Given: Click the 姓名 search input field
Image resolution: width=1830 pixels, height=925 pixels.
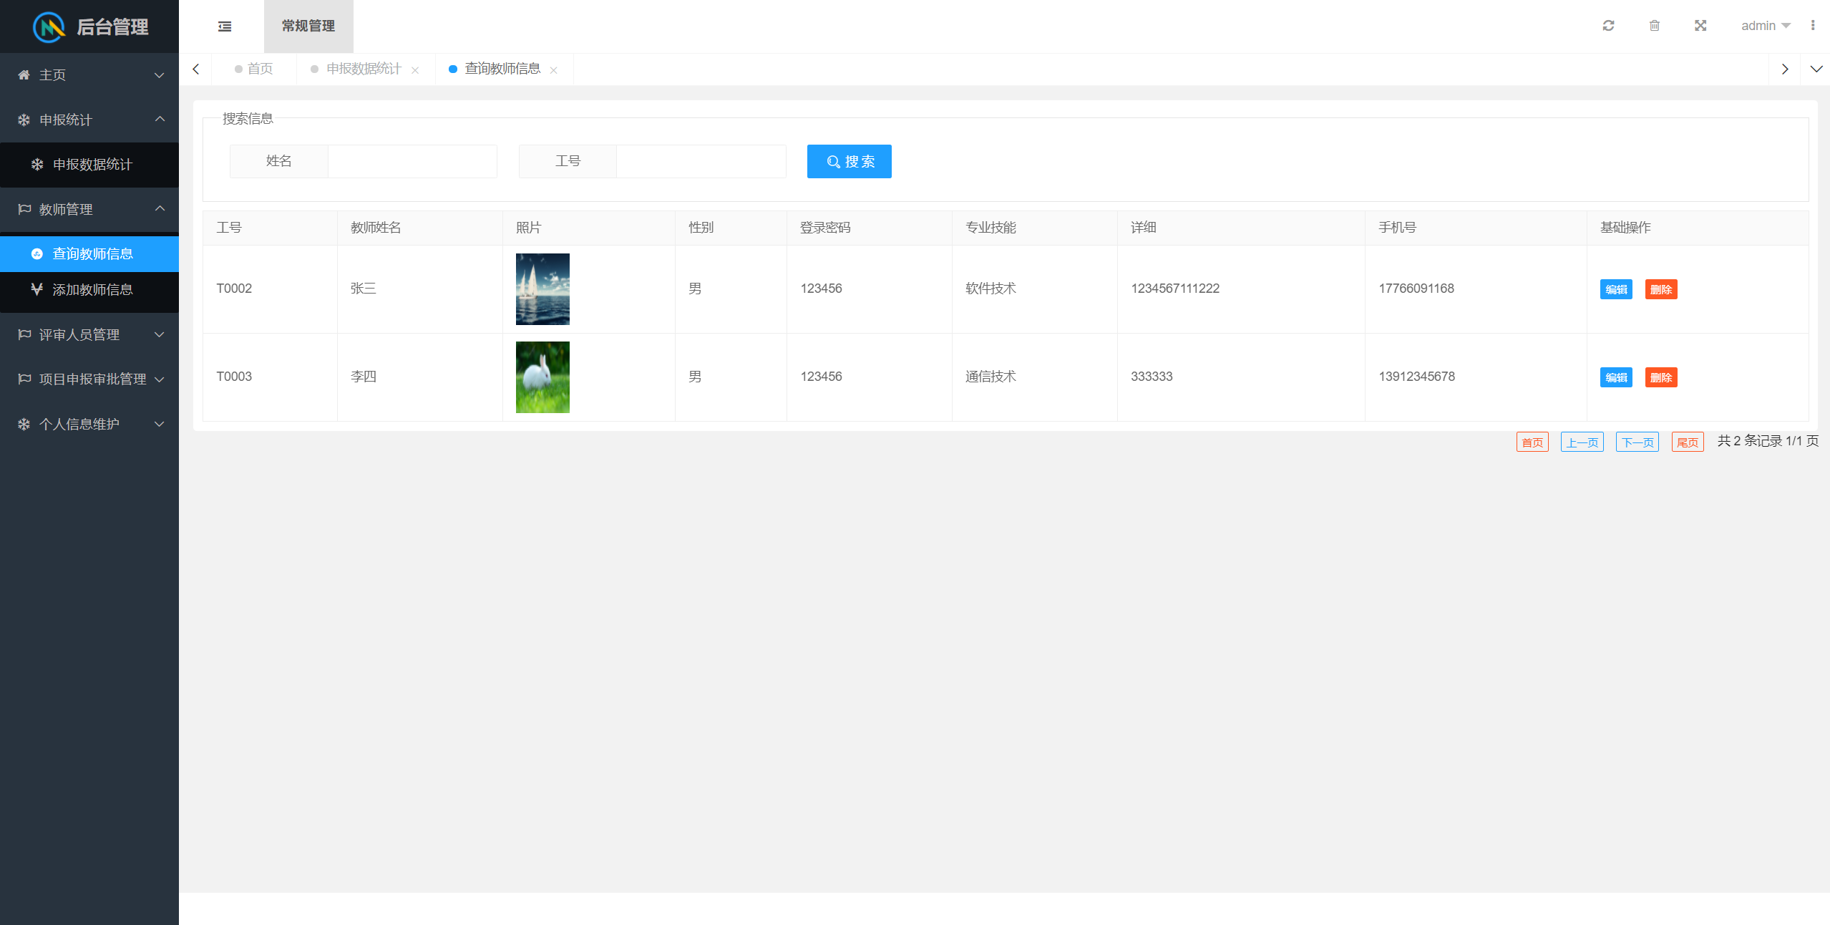Looking at the screenshot, I should pos(412,162).
